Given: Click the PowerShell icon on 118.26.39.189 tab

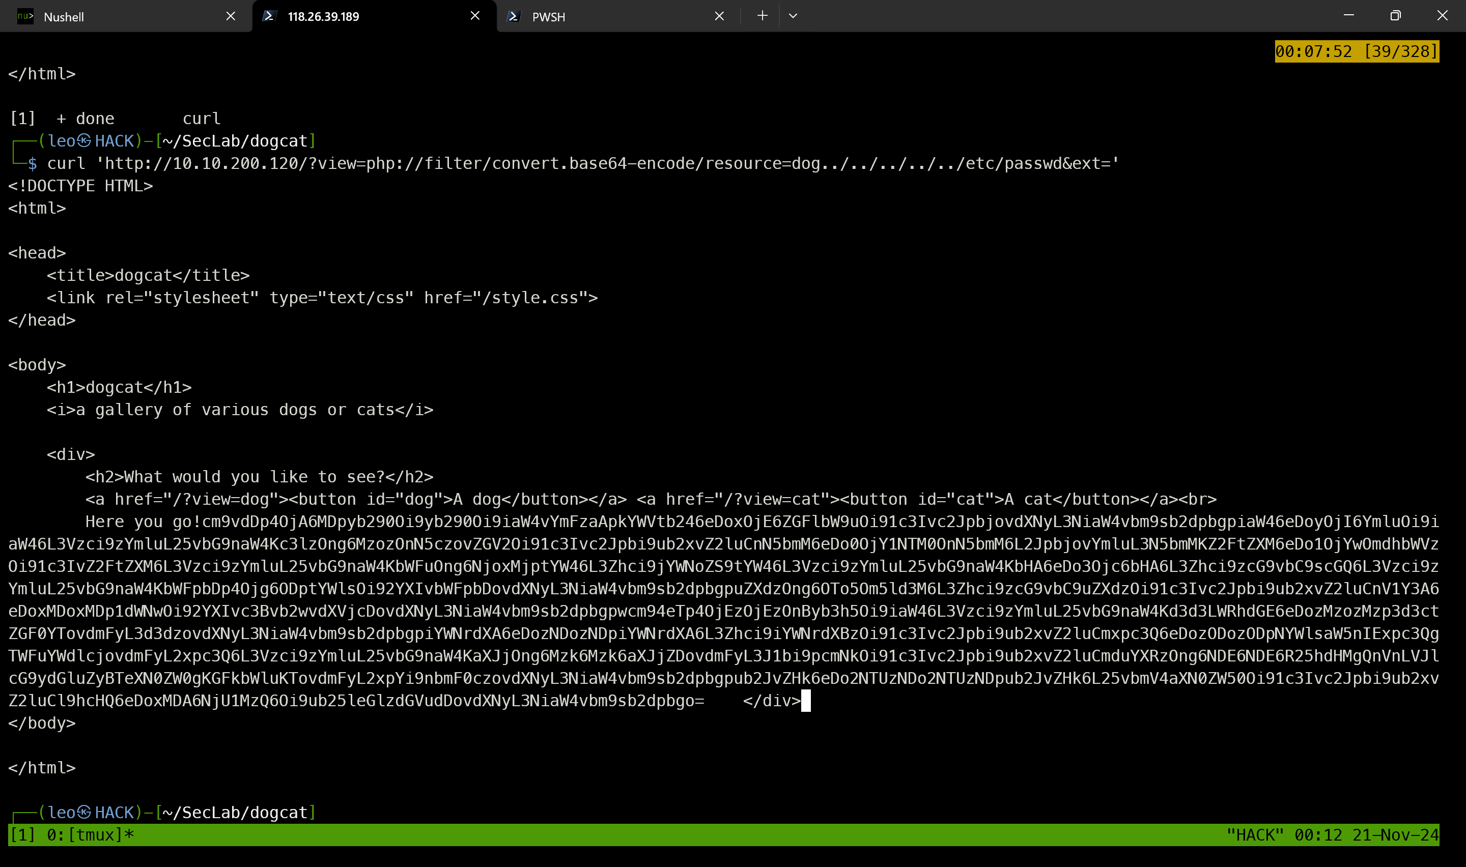Looking at the screenshot, I should coord(269,16).
